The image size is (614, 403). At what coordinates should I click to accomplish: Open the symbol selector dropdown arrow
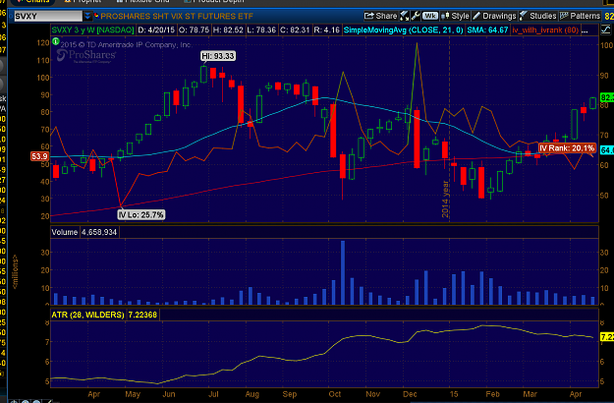point(87,17)
